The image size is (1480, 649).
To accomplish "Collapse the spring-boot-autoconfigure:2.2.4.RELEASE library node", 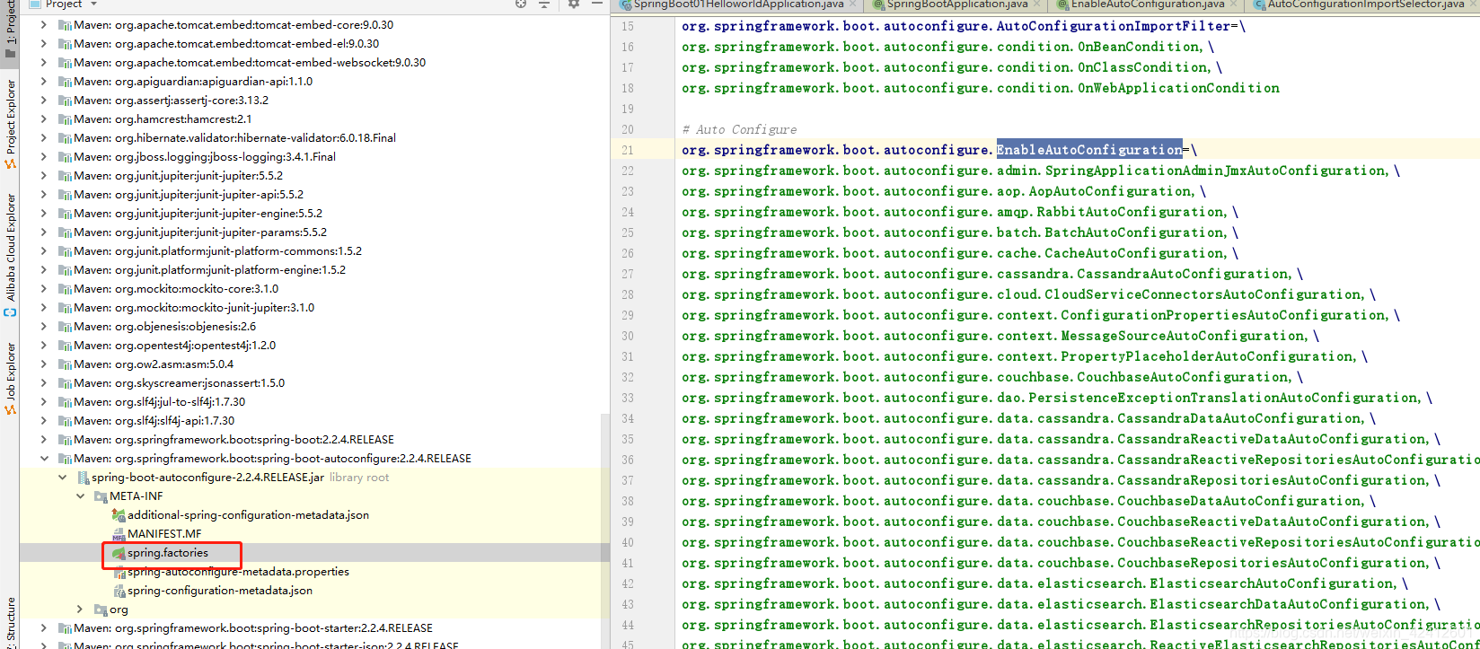I will pyautogui.click(x=44, y=459).
